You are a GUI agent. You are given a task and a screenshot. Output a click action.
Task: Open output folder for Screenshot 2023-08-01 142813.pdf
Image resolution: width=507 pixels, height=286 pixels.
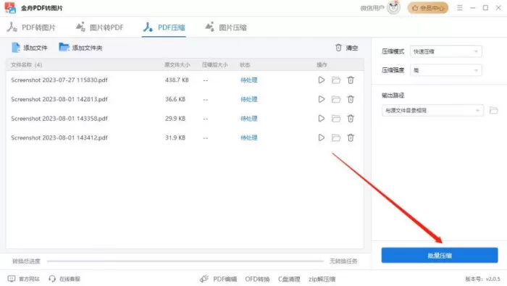tap(336, 99)
